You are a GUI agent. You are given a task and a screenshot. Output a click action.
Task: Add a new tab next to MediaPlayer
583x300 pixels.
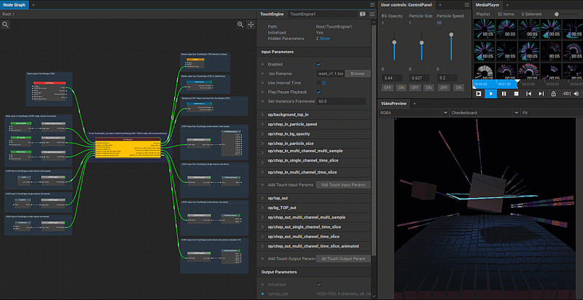point(507,5)
